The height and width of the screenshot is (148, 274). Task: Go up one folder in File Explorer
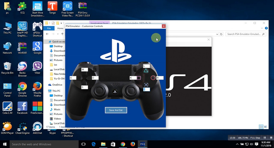62,34
